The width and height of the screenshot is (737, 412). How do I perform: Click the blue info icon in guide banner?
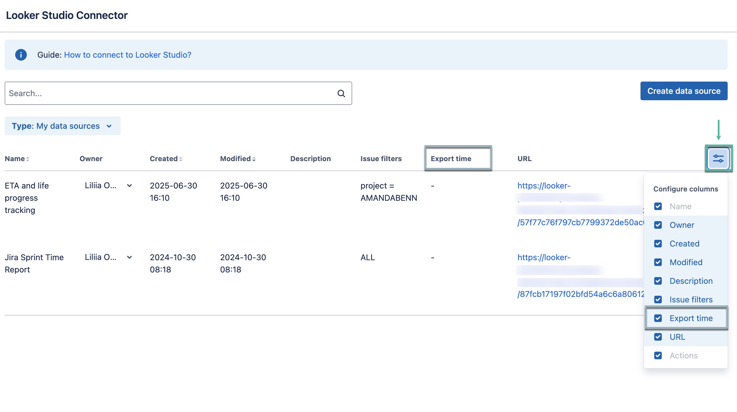21,55
